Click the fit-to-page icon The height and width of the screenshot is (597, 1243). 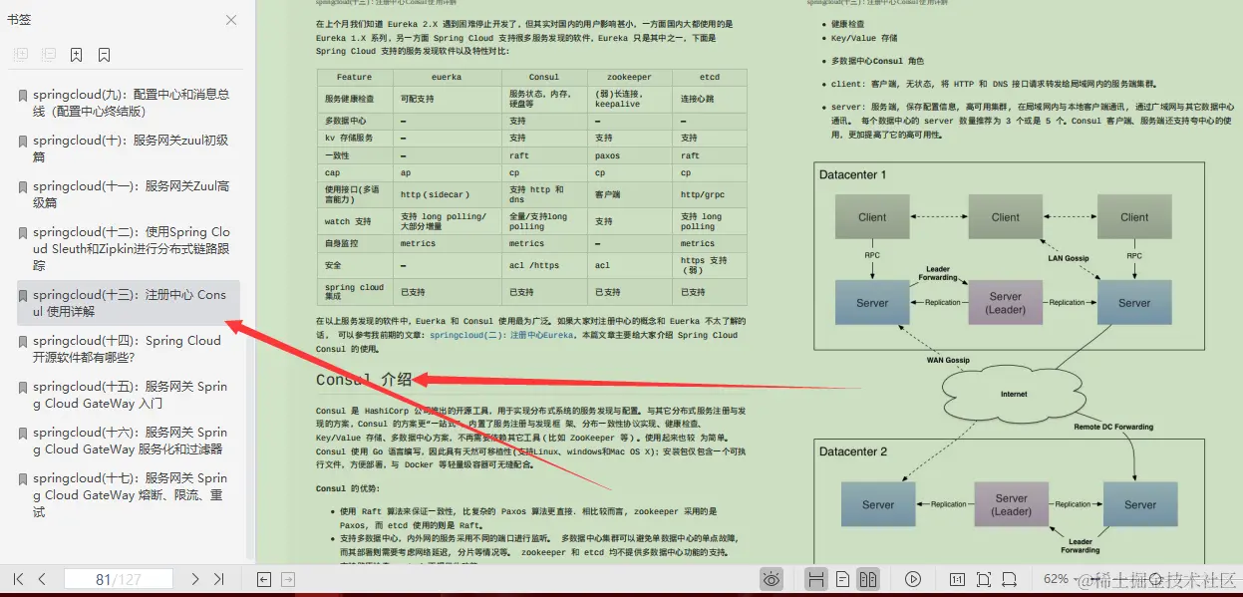(x=985, y=578)
